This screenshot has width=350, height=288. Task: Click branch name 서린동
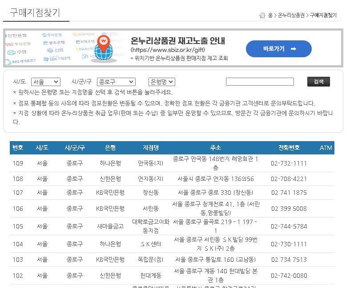point(151,209)
